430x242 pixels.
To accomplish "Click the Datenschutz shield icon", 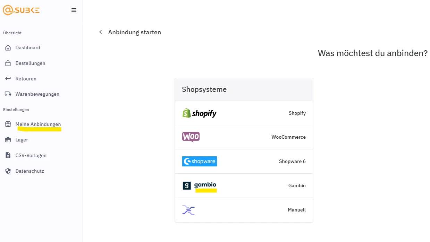I will 8,171.
